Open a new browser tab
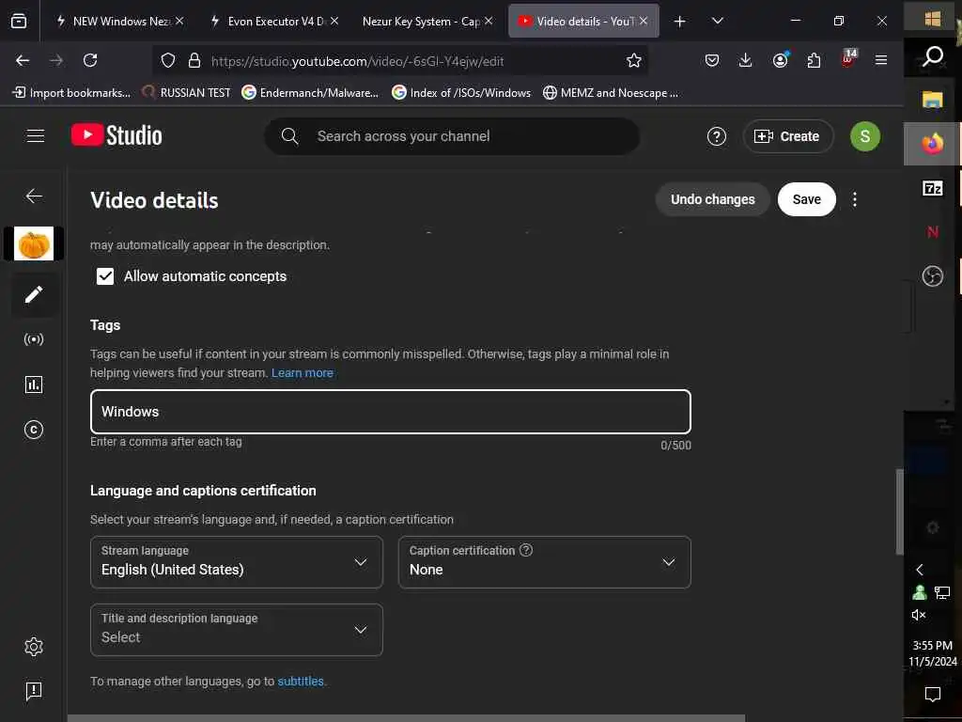 click(x=680, y=22)
